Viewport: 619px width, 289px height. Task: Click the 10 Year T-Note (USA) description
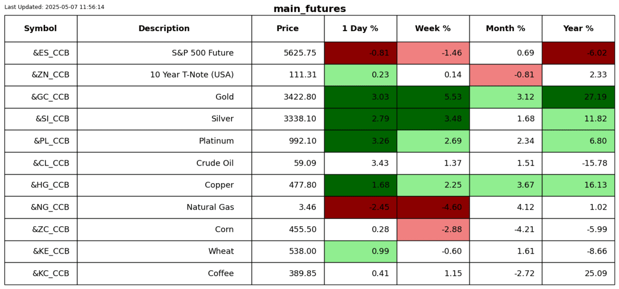[192, 75]
